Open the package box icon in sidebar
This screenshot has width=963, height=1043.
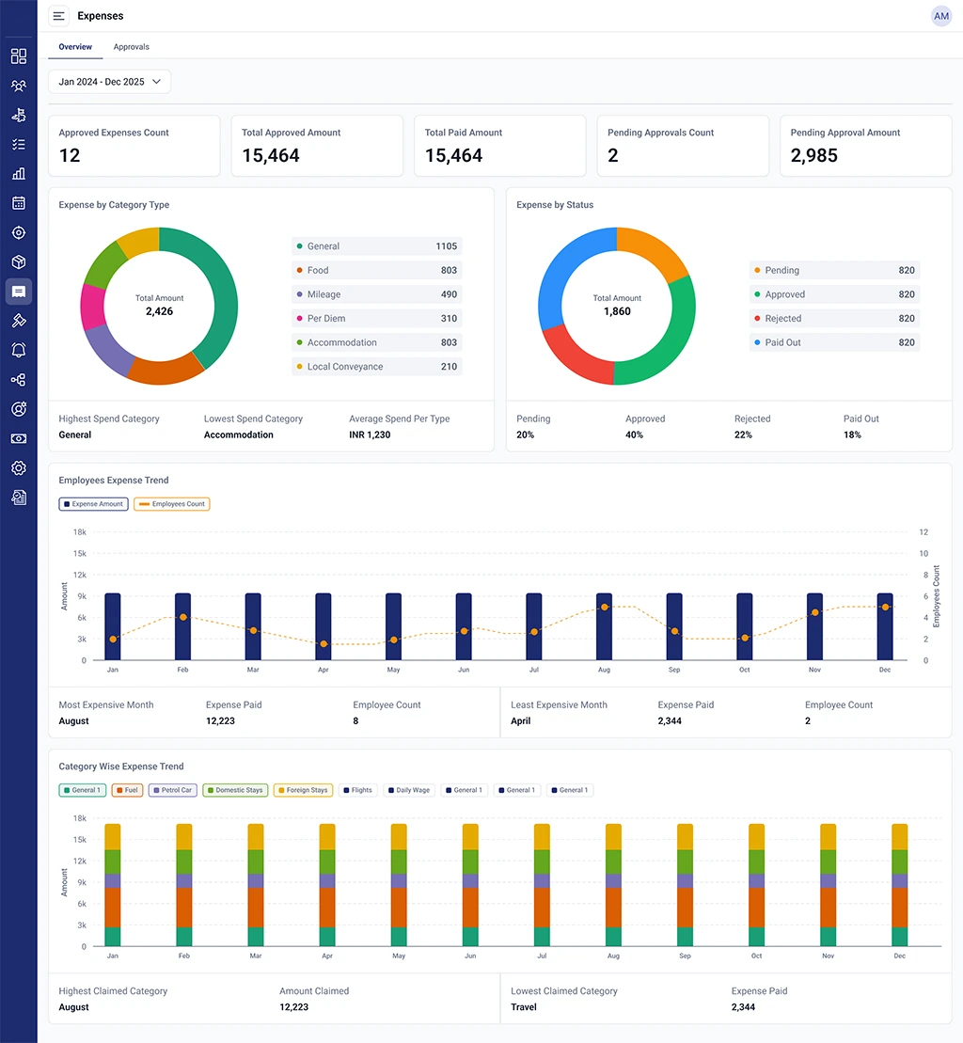click(19, 262)
